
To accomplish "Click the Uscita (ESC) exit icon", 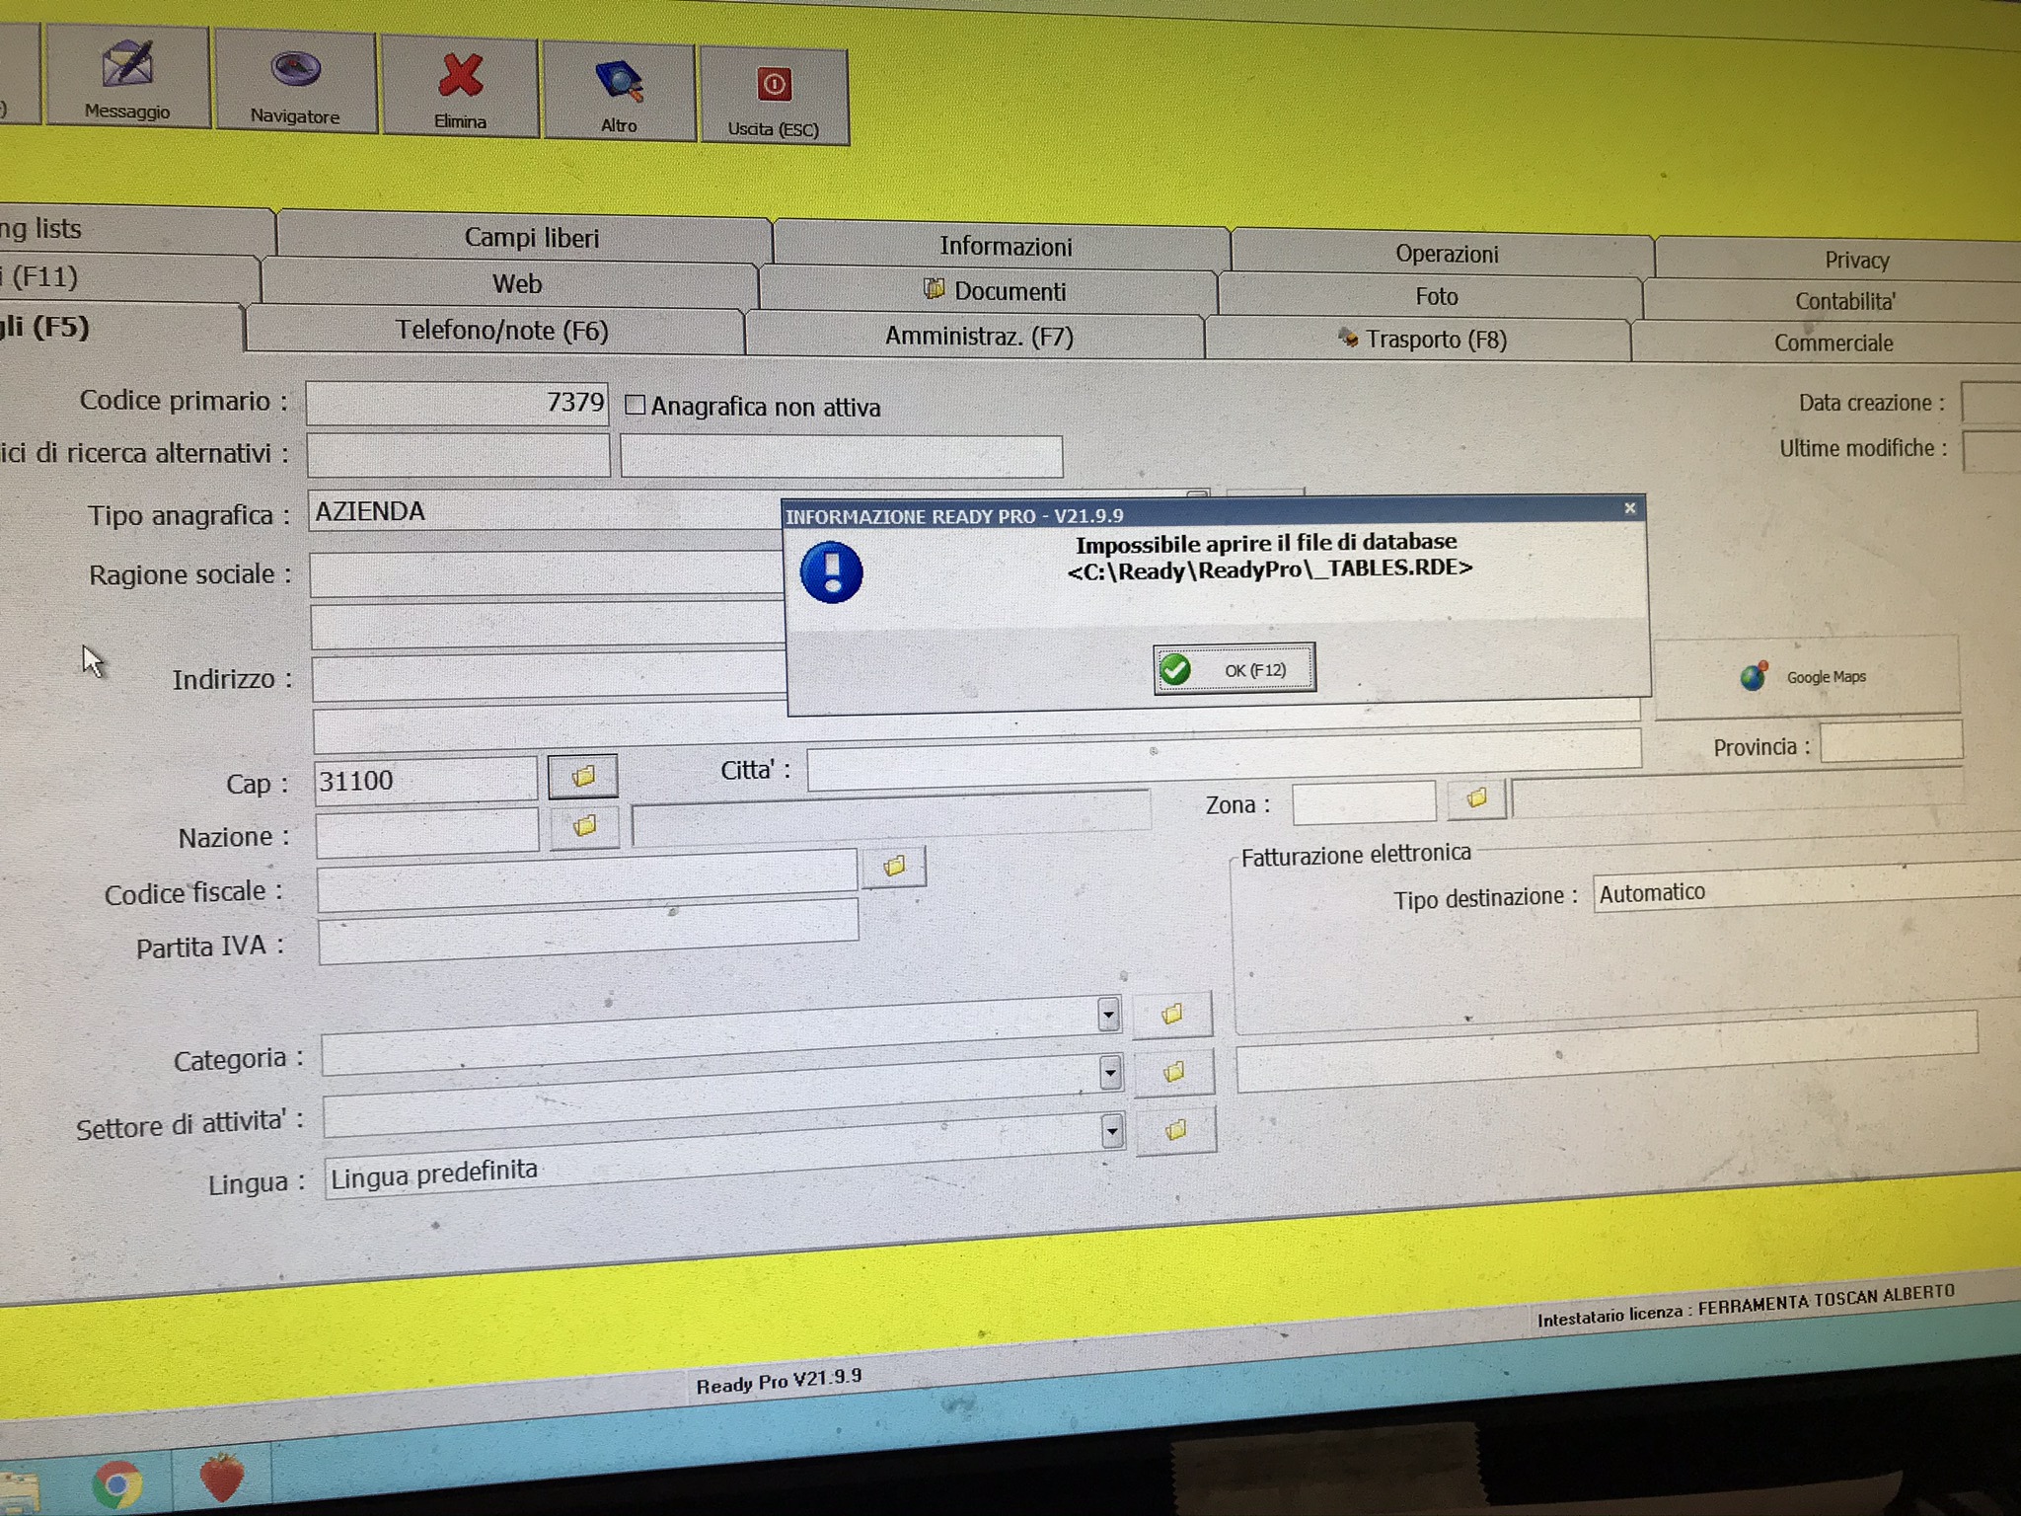I will pos(774,86).
